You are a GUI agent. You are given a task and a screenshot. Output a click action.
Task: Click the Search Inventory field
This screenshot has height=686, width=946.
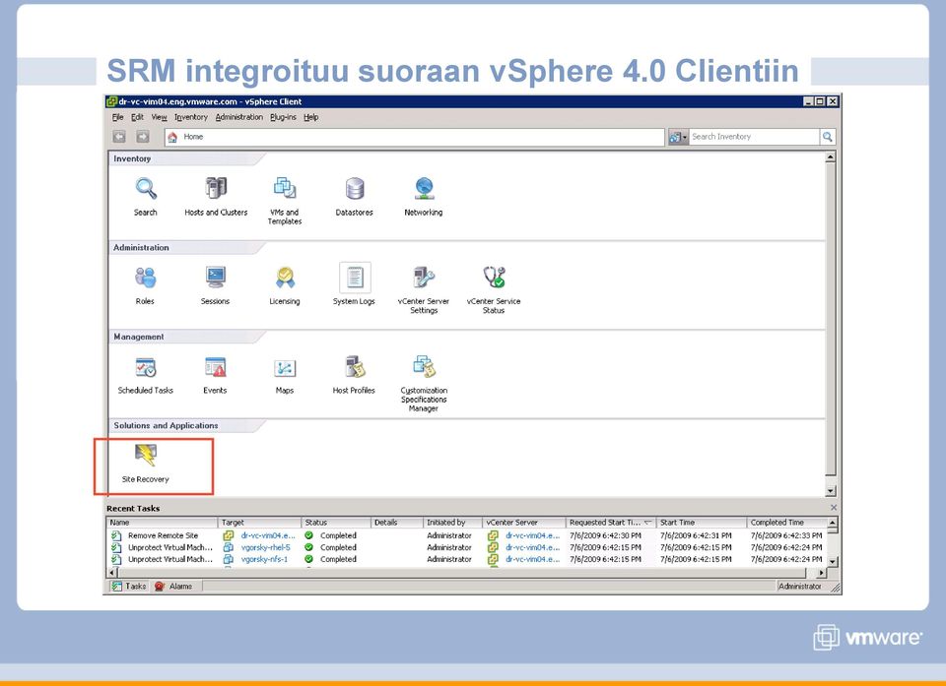tap(754, 137)
